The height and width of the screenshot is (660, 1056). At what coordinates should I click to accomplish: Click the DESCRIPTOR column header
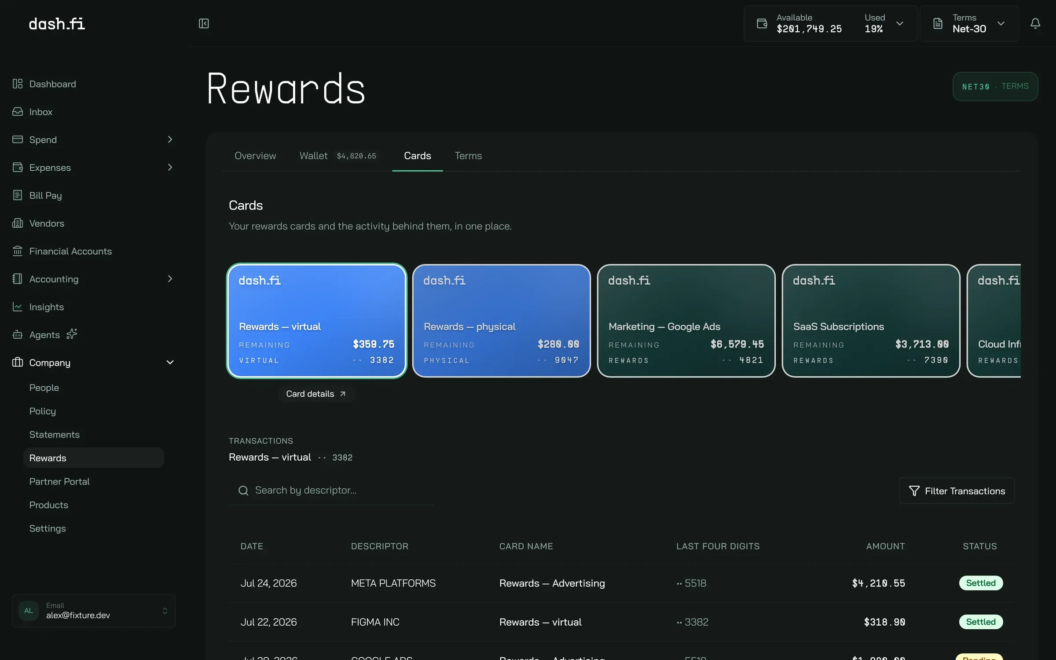pyautogui.click(x=380, y=546)
